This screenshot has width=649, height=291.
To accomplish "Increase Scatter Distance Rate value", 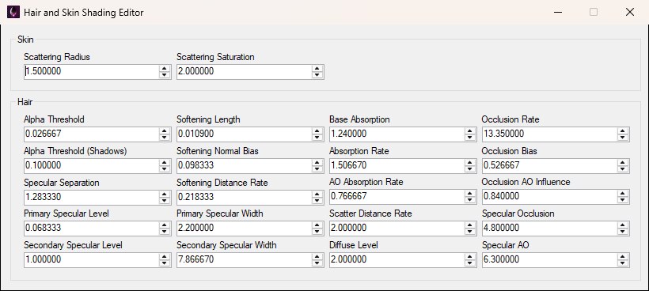I will click(470, 225).
